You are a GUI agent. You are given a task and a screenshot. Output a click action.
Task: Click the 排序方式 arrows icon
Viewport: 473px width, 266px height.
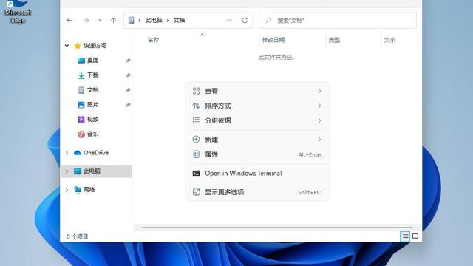[196, 106]
